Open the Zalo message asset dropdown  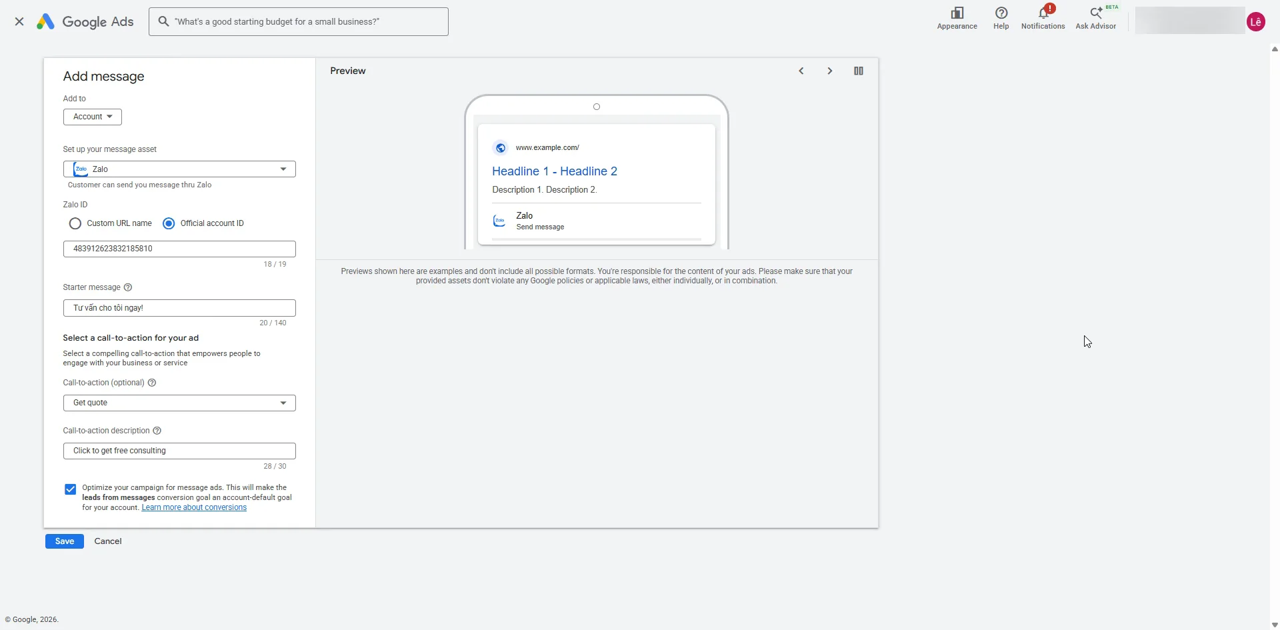(x=179, y=169)
